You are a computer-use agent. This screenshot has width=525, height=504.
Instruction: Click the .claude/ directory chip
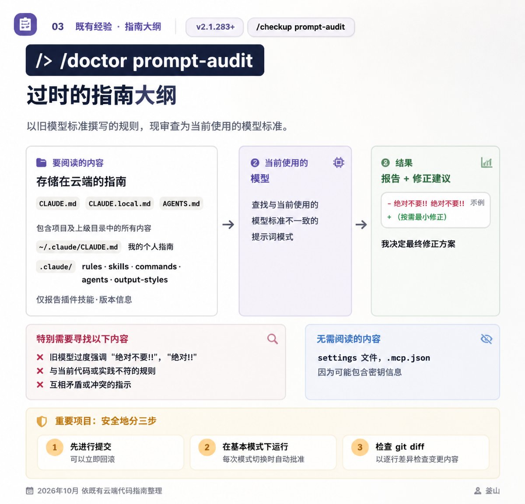56,267
